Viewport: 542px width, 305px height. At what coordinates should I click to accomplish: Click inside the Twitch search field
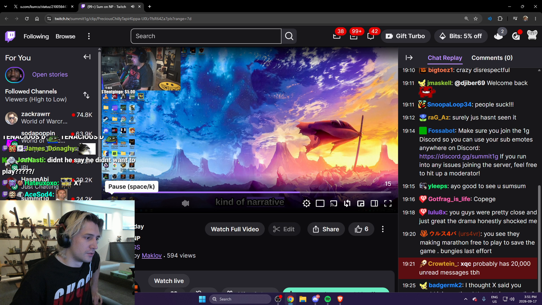(206, 36)
